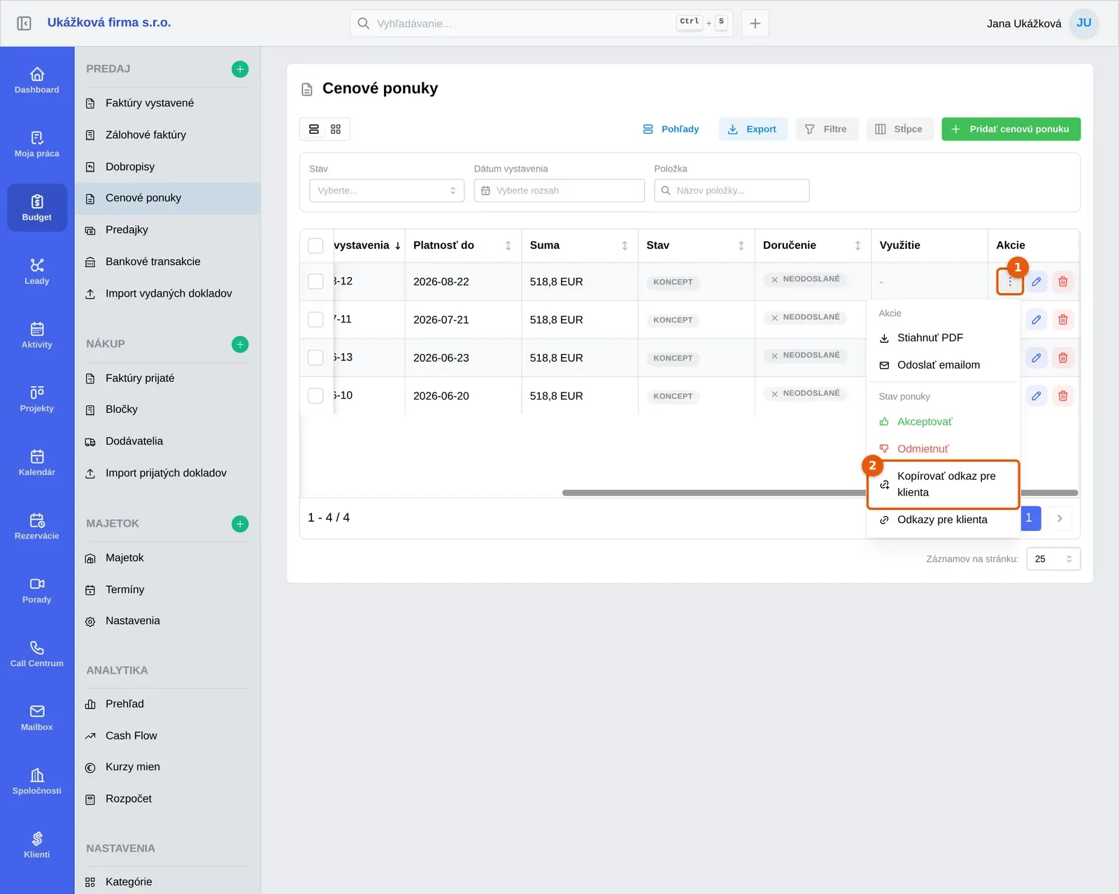
Task: Choose Stiahnuť PDF from the actions menu
Action: tap(943, 338)
